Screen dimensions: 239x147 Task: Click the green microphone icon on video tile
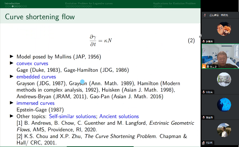point(208,66)
